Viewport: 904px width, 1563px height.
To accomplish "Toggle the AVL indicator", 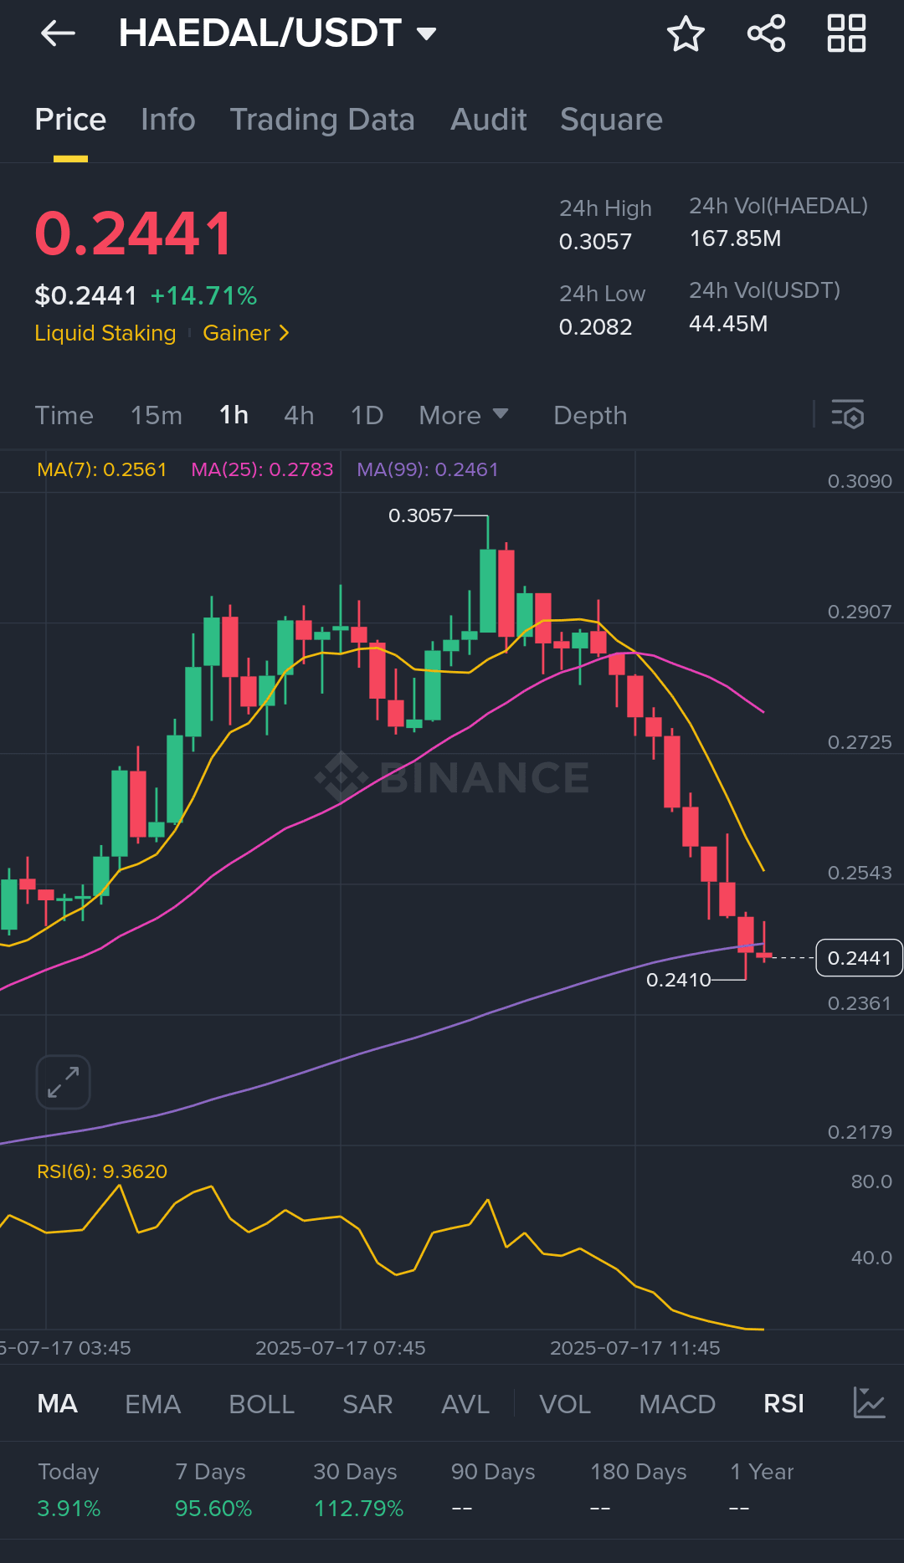I will (465, 1403).
